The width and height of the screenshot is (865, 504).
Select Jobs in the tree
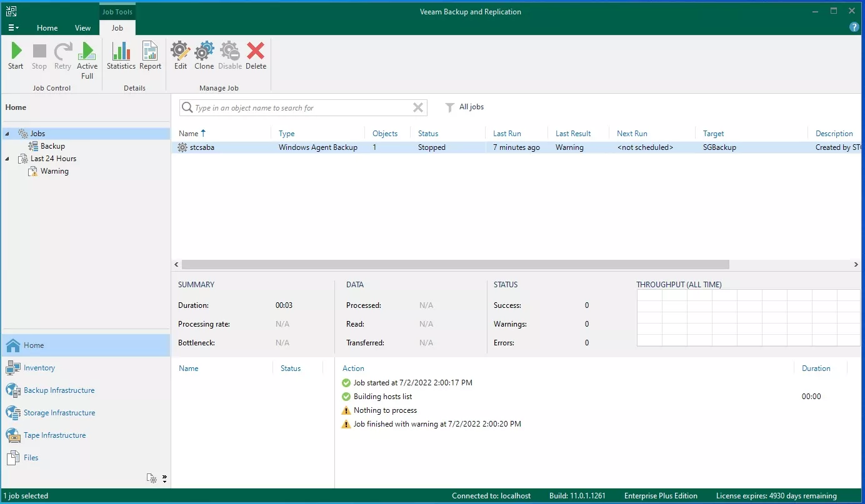37,134
